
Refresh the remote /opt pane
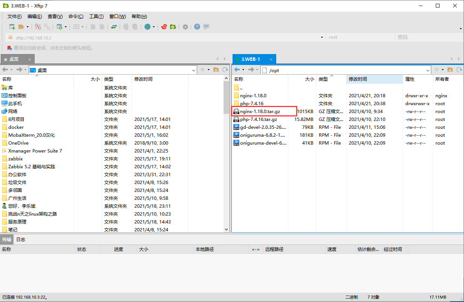(459, 70)
